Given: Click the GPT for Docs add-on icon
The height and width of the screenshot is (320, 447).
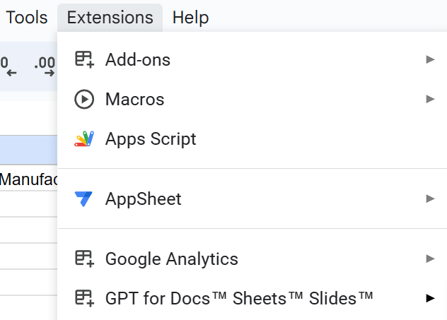Looking at the screenshot, I should click(84, 298).
